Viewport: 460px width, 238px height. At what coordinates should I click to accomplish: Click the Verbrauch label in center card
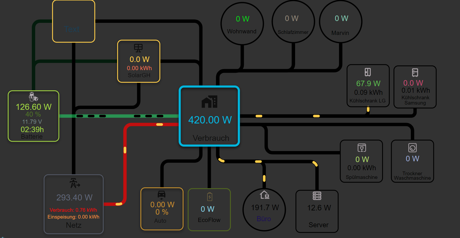tap(211, 138)
